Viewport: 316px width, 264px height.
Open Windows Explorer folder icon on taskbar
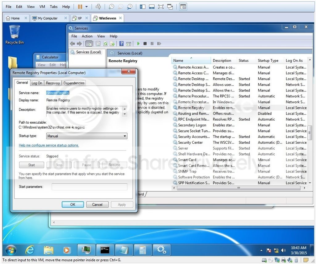pos(48,250)
